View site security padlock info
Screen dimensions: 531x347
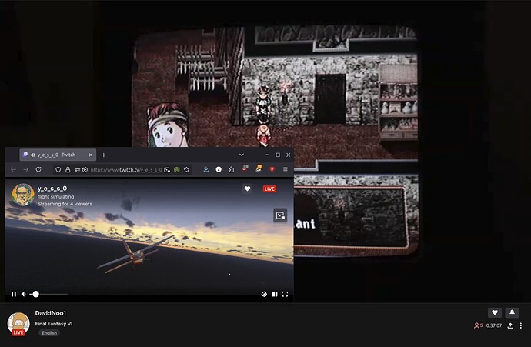68,169
